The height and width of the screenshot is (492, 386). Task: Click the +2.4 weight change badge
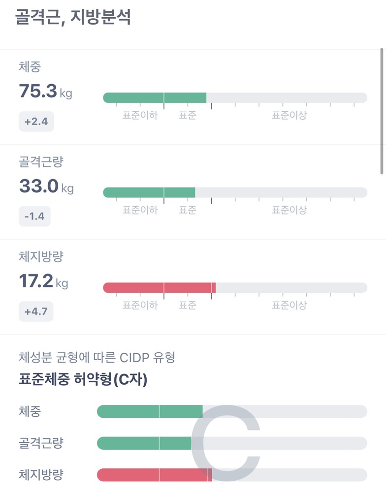point(36,122)
